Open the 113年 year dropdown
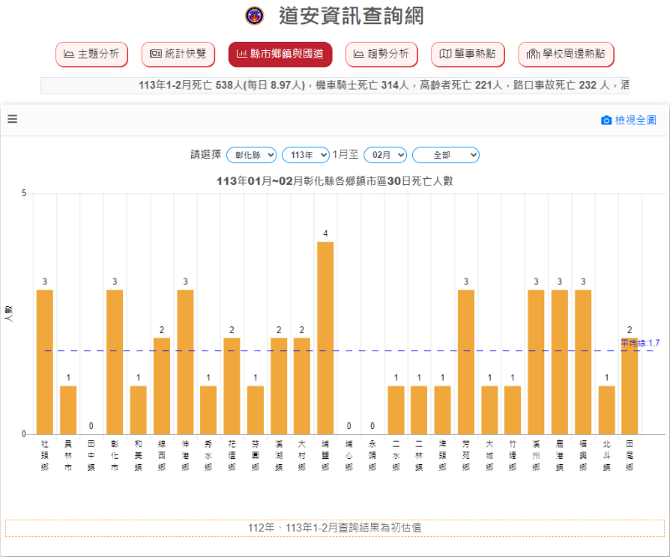The height and width of the screenshot is (557, 670). pyautogui.click(x=305, y=155)
